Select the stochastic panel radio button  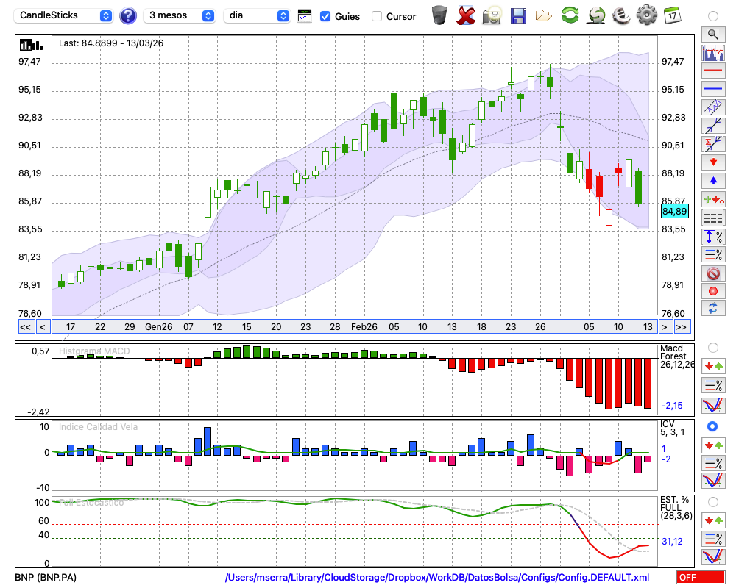tap(713, 502)
